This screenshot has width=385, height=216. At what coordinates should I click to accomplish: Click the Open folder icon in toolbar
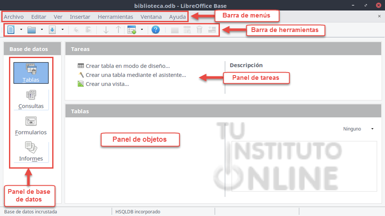pyautogui.click(x=32, y=29)
